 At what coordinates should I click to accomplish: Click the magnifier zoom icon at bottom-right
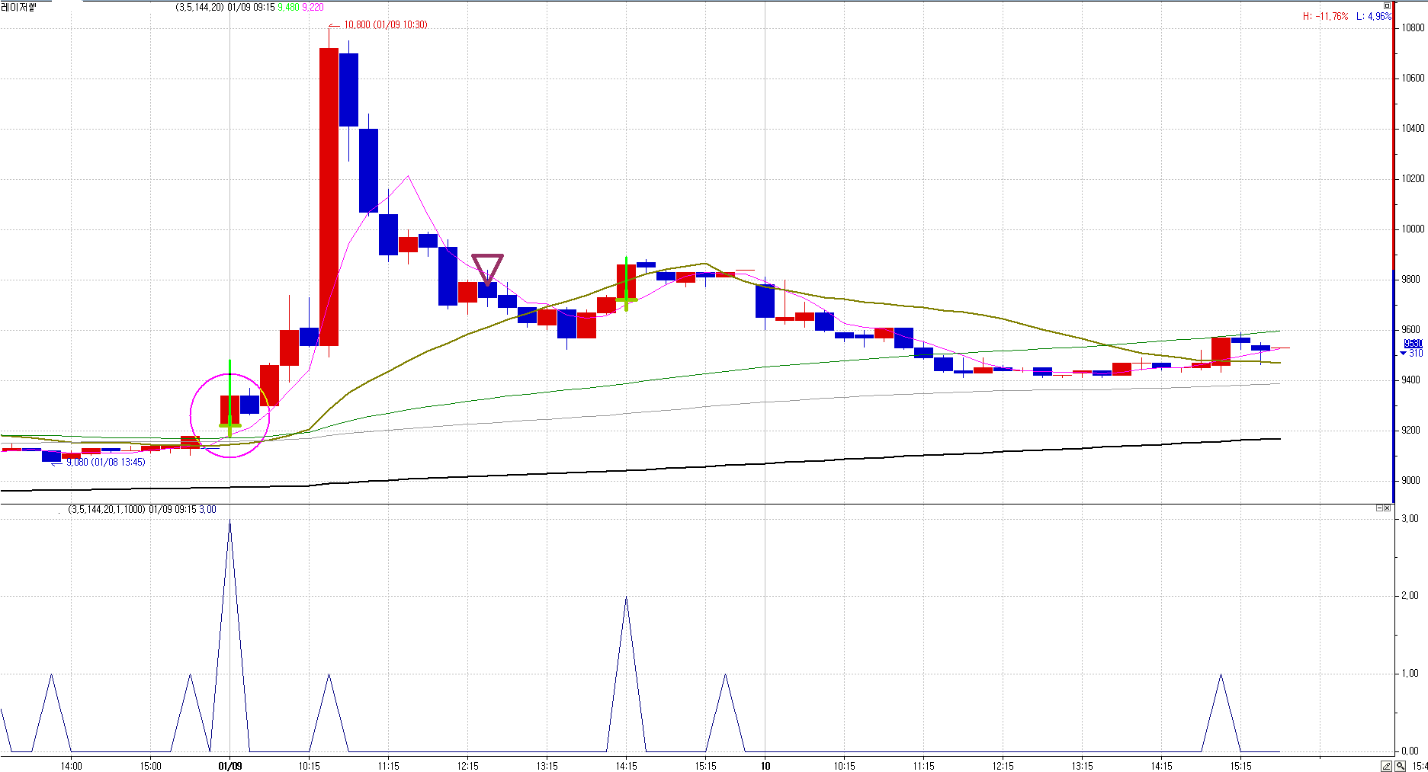[x=1401, y=766]
